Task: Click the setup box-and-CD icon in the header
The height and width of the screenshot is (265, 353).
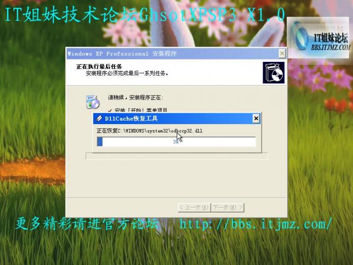Action: pos(273,73)
